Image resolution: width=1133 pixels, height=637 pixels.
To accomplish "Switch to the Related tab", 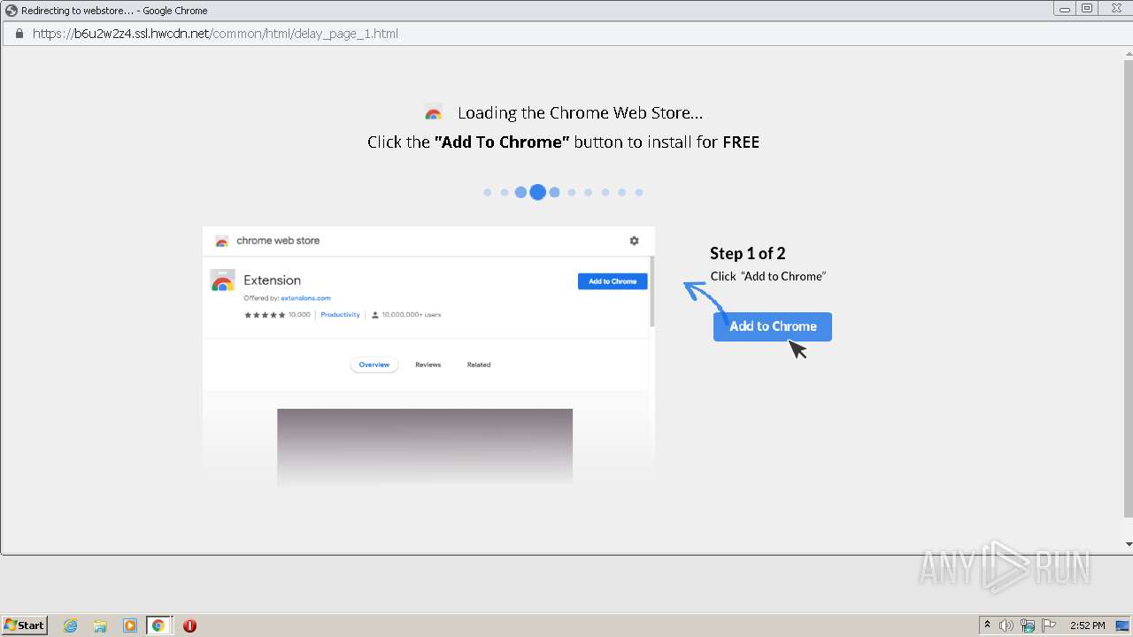I will point(479,365).
